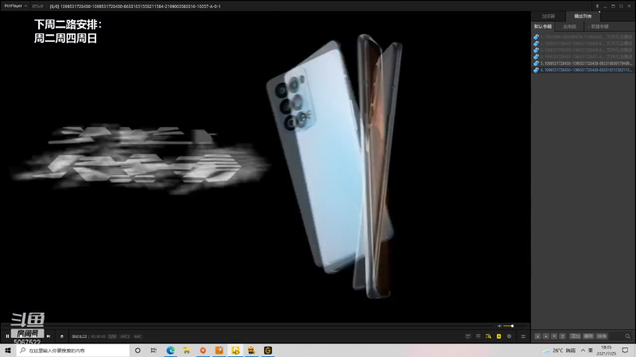Move selected playlist item down
Viewport: 636px width, 357px height.
[554, 336]
